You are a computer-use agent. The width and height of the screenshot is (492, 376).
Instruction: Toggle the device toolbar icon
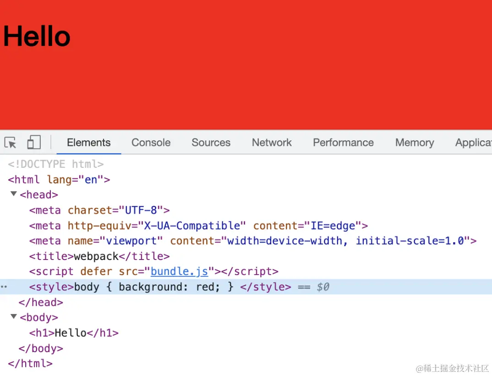pyautogui.click(x=34, y=142)
